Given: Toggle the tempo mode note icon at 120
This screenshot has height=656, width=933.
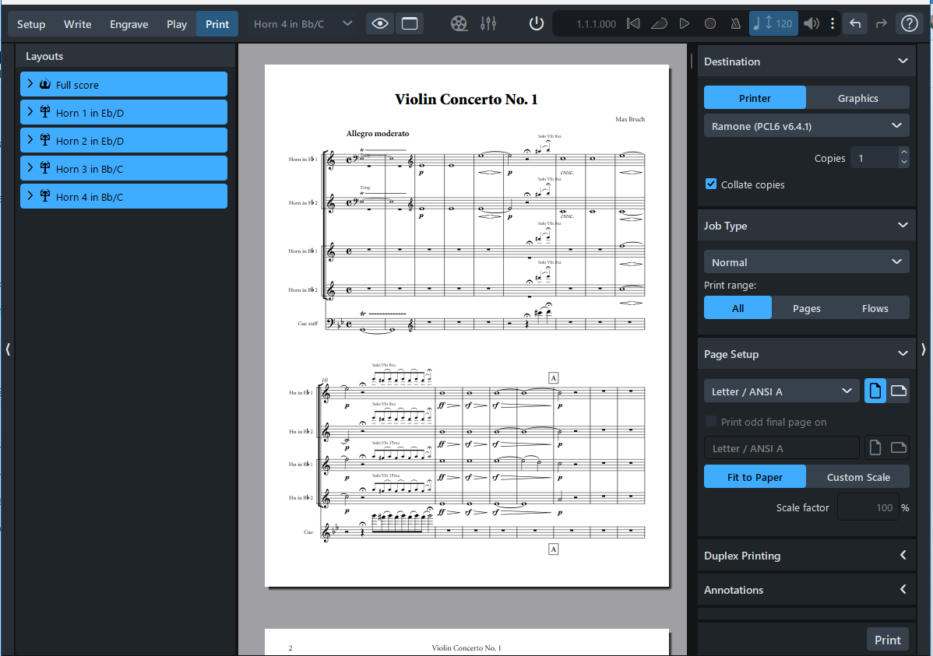Looking at the screenshot, I should (756, 24).
